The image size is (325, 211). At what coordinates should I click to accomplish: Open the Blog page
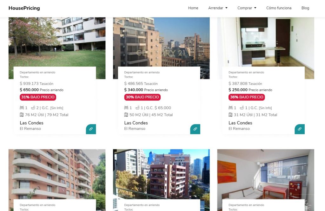(305, 8)
